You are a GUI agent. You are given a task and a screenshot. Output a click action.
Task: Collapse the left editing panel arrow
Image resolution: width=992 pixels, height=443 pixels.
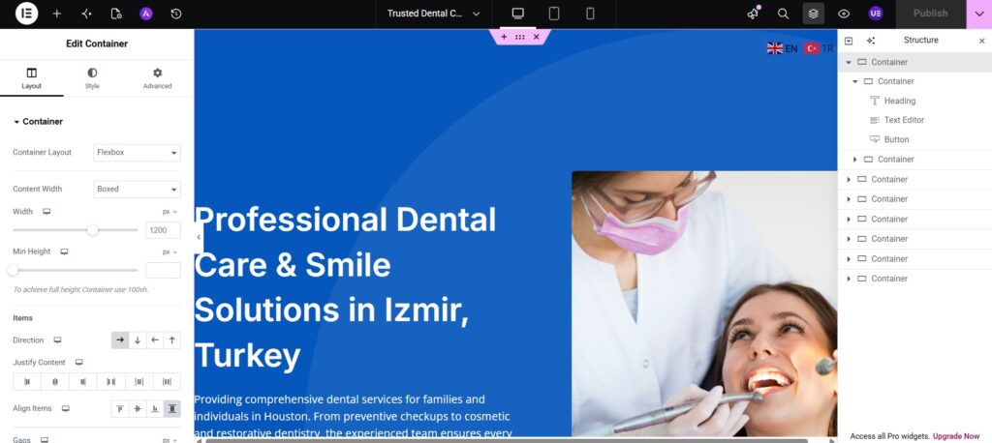(199, 237)
